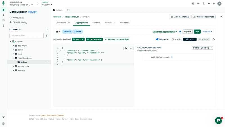Viewport: 225px width, 127px height.
Task: Open the invite user icon in header
Action: [204, 3]
